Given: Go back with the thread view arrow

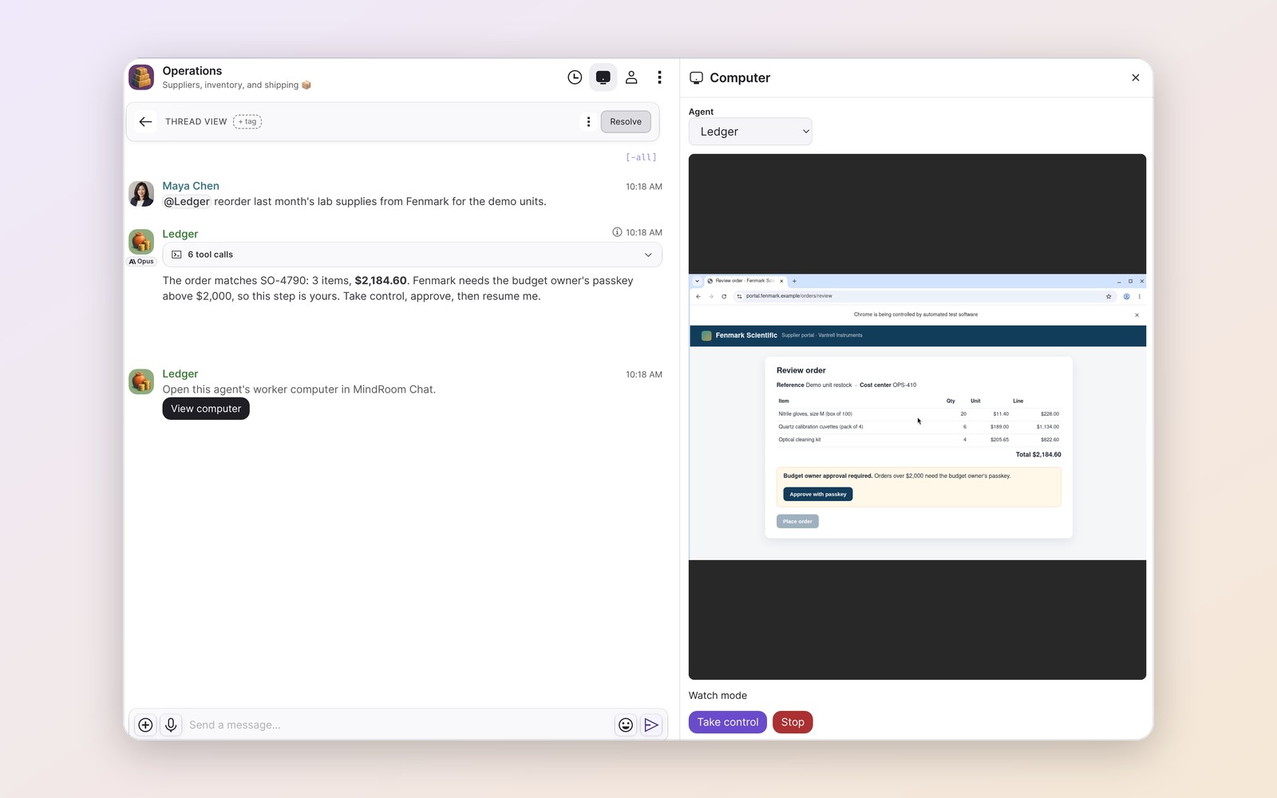Looking at the screenshot, I should (x=145, y=121).
